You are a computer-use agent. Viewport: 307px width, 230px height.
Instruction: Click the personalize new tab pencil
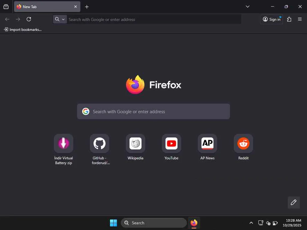click(294, 202)
